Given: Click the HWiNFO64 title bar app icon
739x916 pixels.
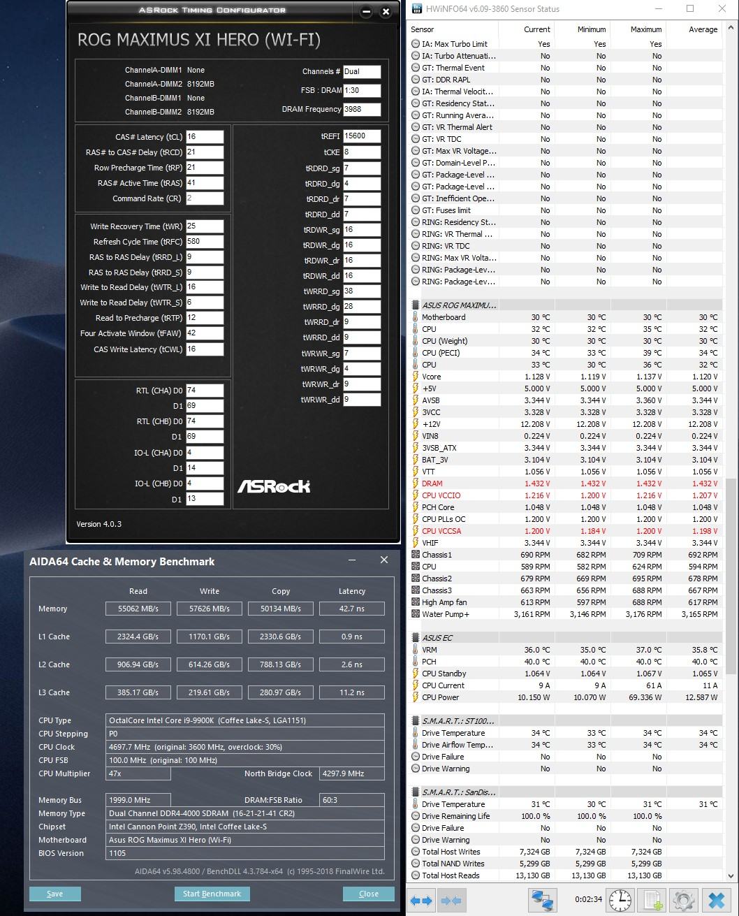Looking at the screenshot, I should 417,9.
